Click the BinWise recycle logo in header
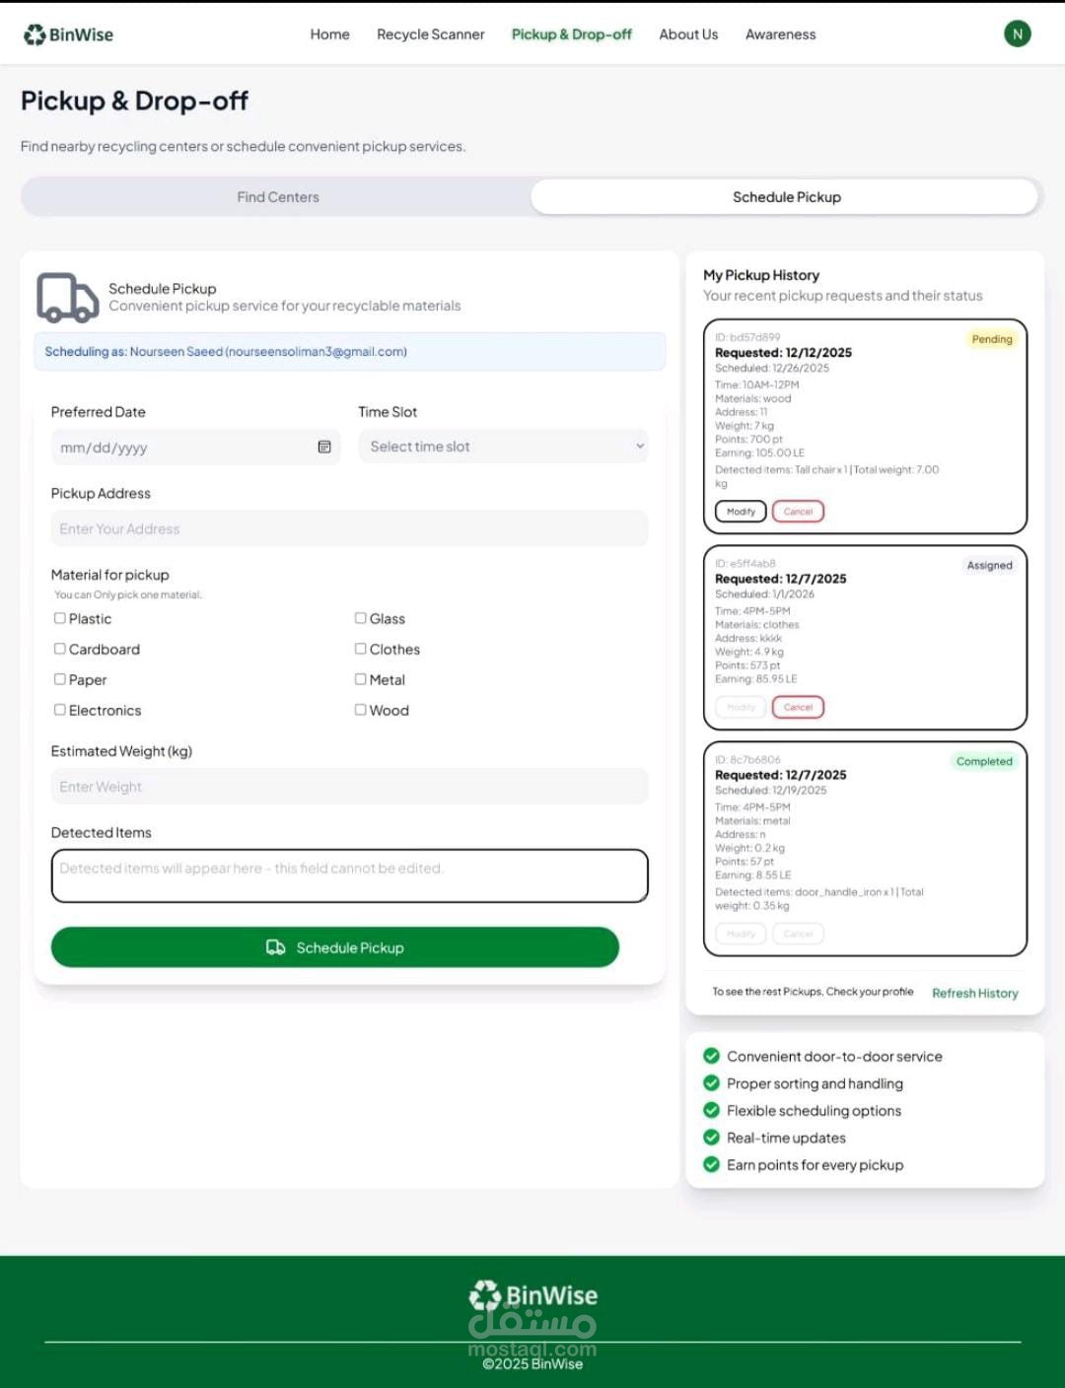Viewport: 1065px width, 1388px height. (68, 35)
